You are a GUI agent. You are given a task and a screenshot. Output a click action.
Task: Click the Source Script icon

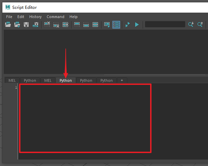point(17,25)
